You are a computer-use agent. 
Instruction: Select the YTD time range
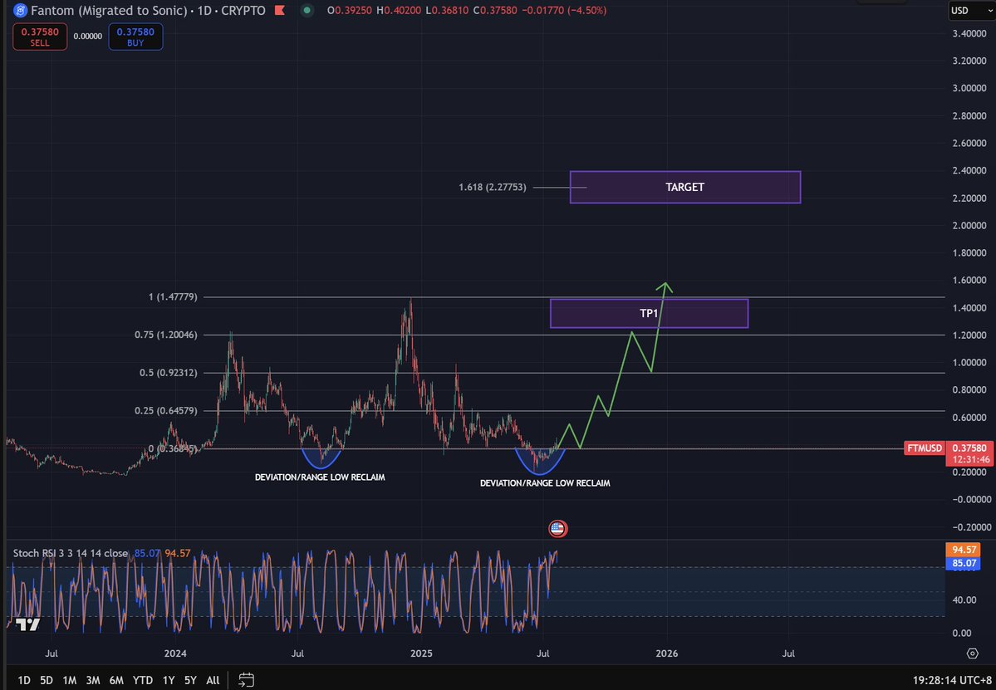tap(142, 680)
